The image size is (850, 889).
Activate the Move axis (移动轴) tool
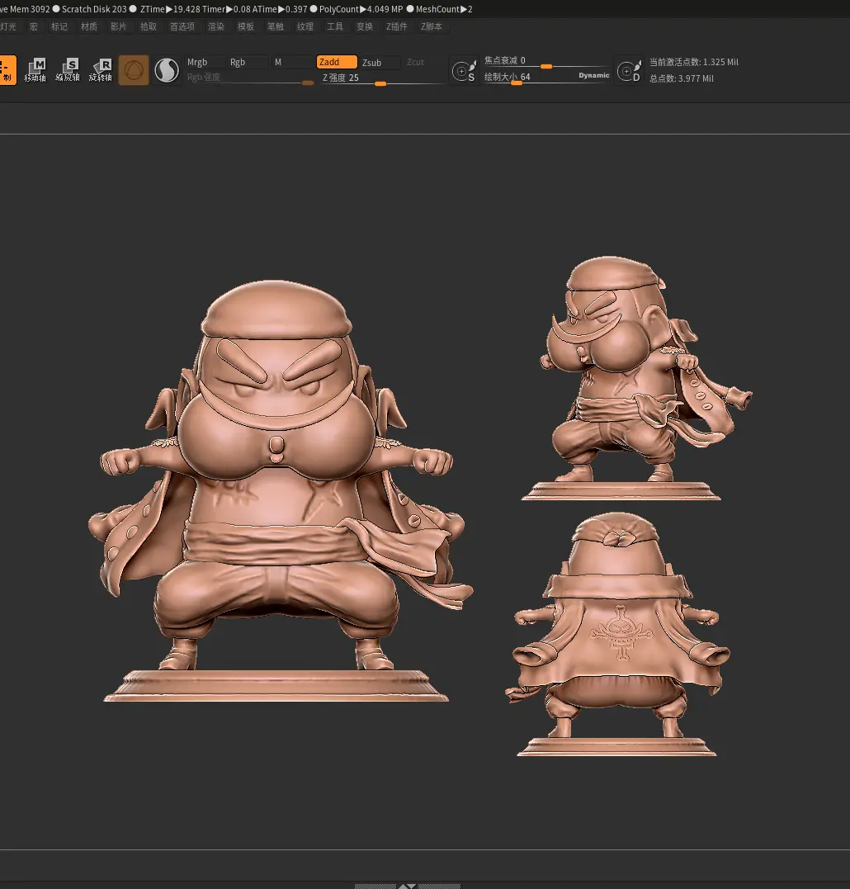35,70
